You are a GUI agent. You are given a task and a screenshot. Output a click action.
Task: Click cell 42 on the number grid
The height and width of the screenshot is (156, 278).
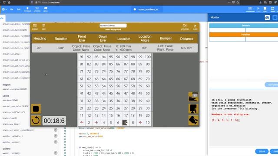coord(89,94)
